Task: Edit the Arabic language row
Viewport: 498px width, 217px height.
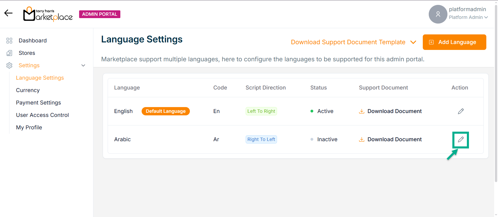Action: [461, 140]
